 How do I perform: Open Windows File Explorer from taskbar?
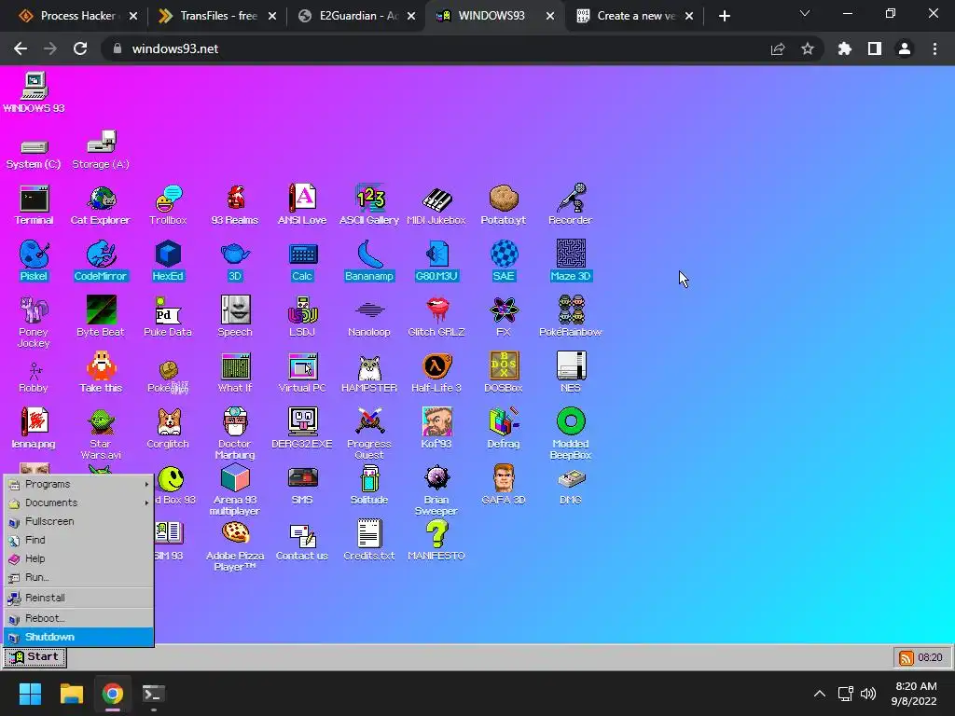tap(71, 694)
